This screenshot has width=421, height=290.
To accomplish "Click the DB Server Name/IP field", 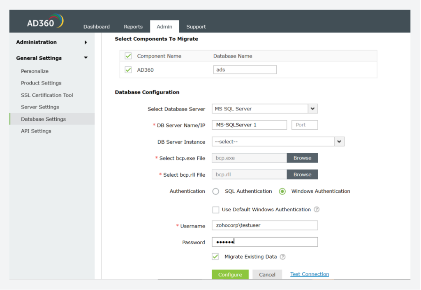I will click(250, 125).
